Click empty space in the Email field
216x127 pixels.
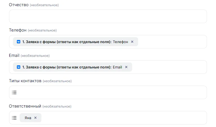tap(169, 67)
